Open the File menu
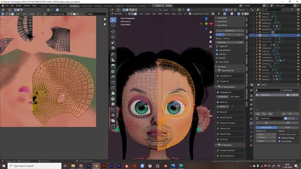 click(x=7, y=6)
